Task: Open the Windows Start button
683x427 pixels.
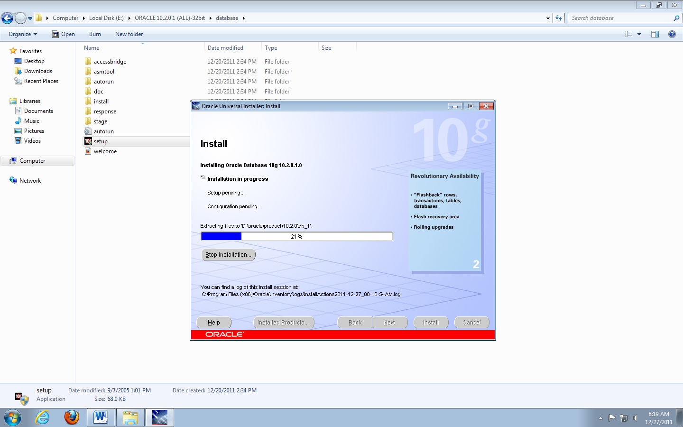Action: click(13, 418)
